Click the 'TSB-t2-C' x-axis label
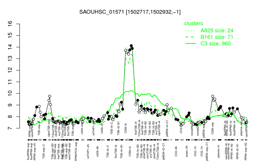 click(x=108, y=152)
